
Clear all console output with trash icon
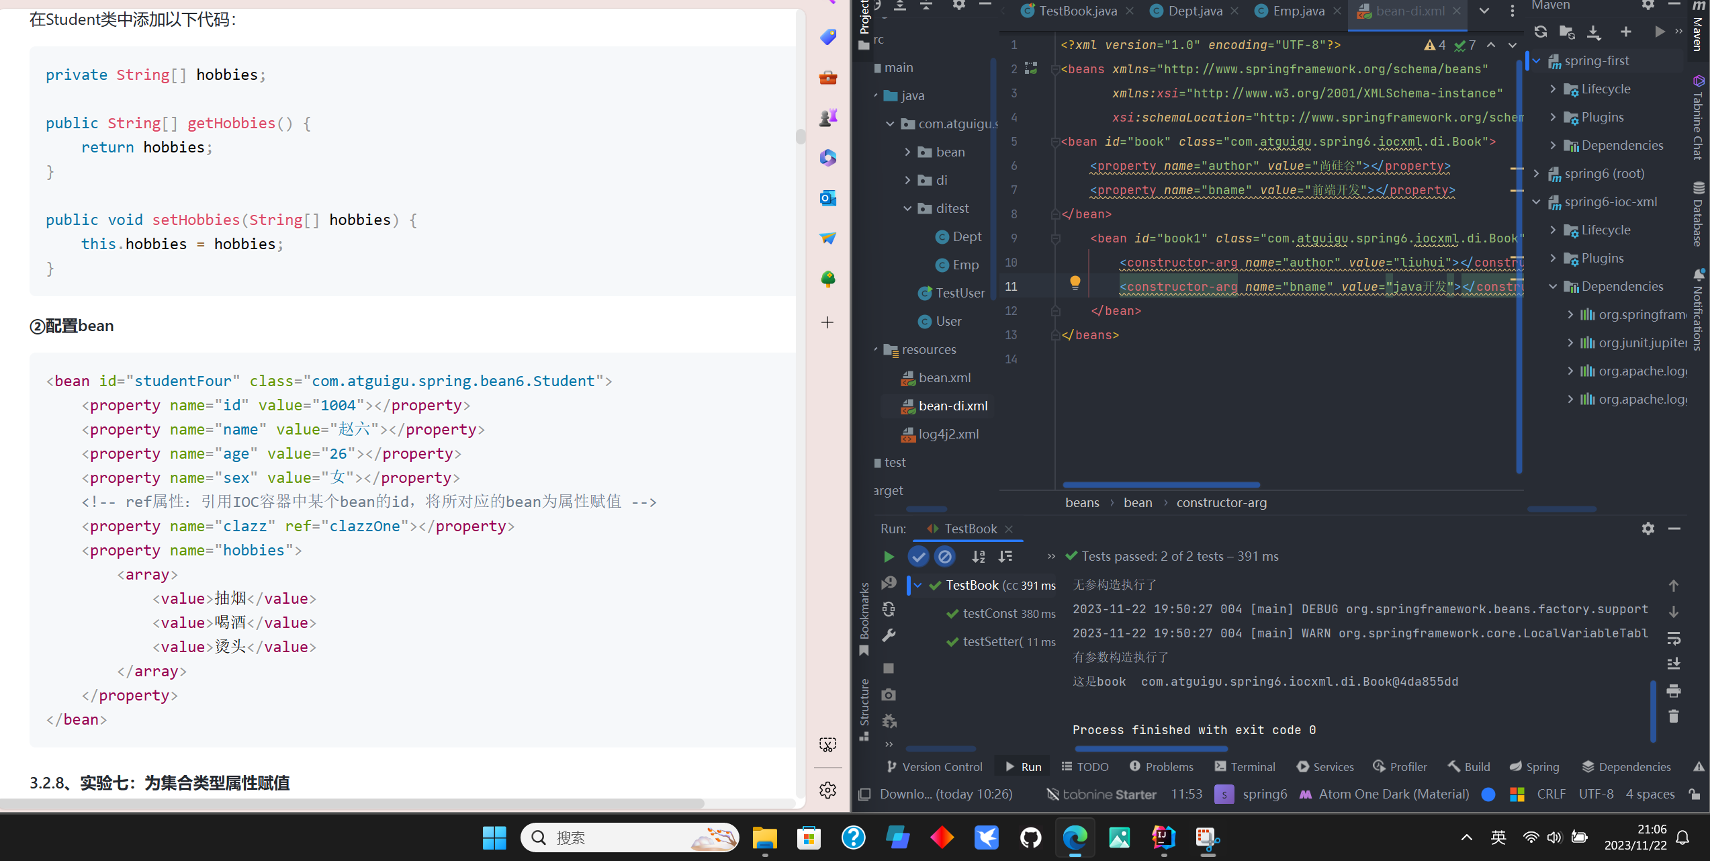tap(1674, 717)
